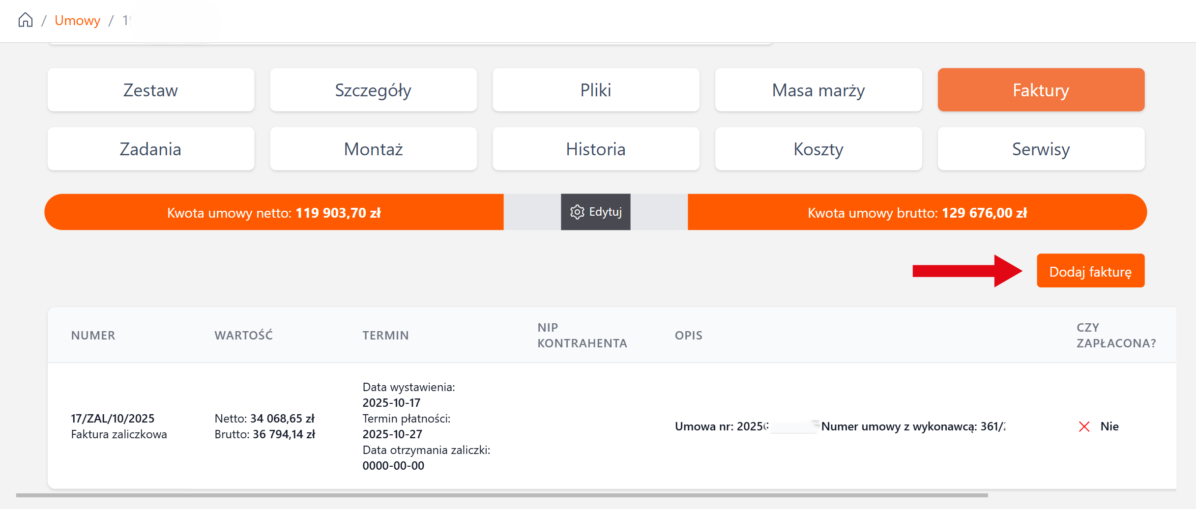Switch to the Zestaw tab

click(150, 90)
